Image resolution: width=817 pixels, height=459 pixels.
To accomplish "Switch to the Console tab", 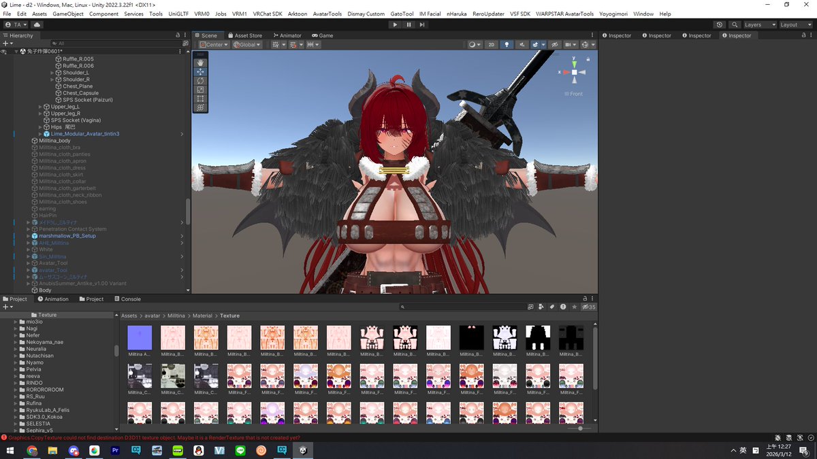I will [127, 299].
